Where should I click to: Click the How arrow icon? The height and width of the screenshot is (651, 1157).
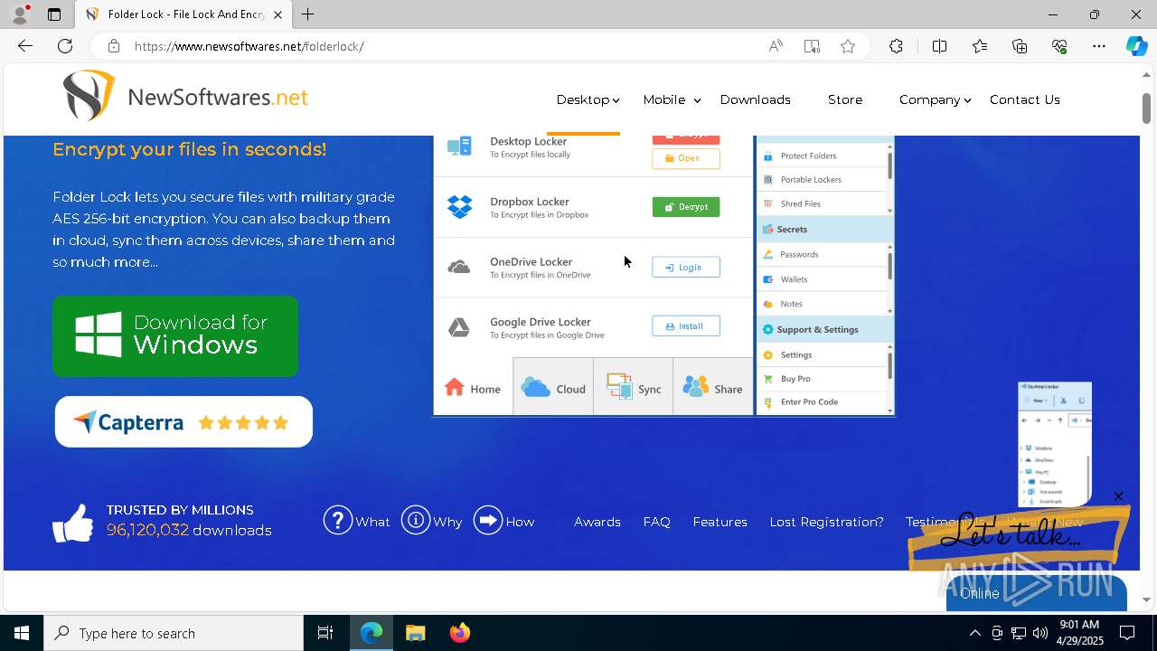pos(488,520)
